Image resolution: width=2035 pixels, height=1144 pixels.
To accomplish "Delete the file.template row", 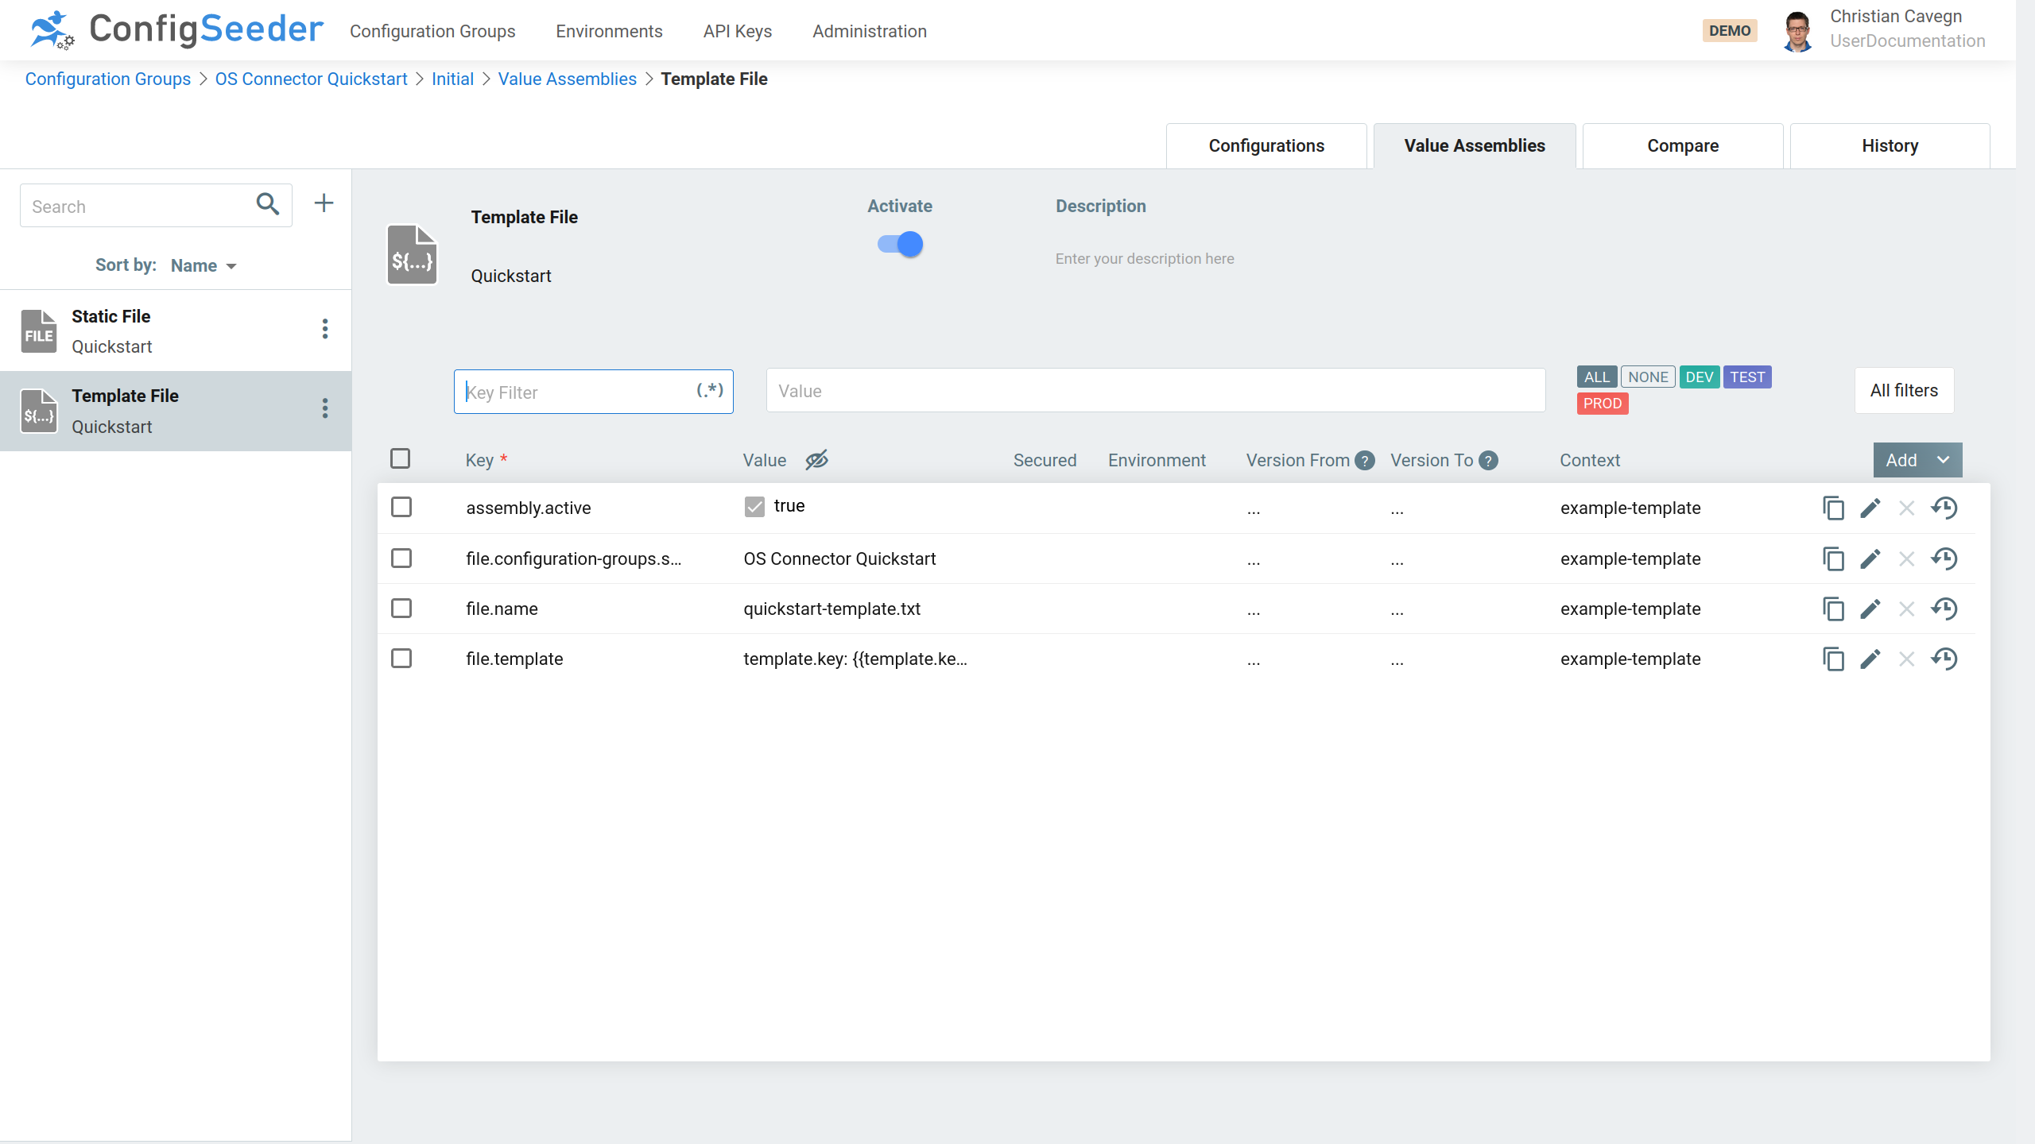I will coord(1906,659).
